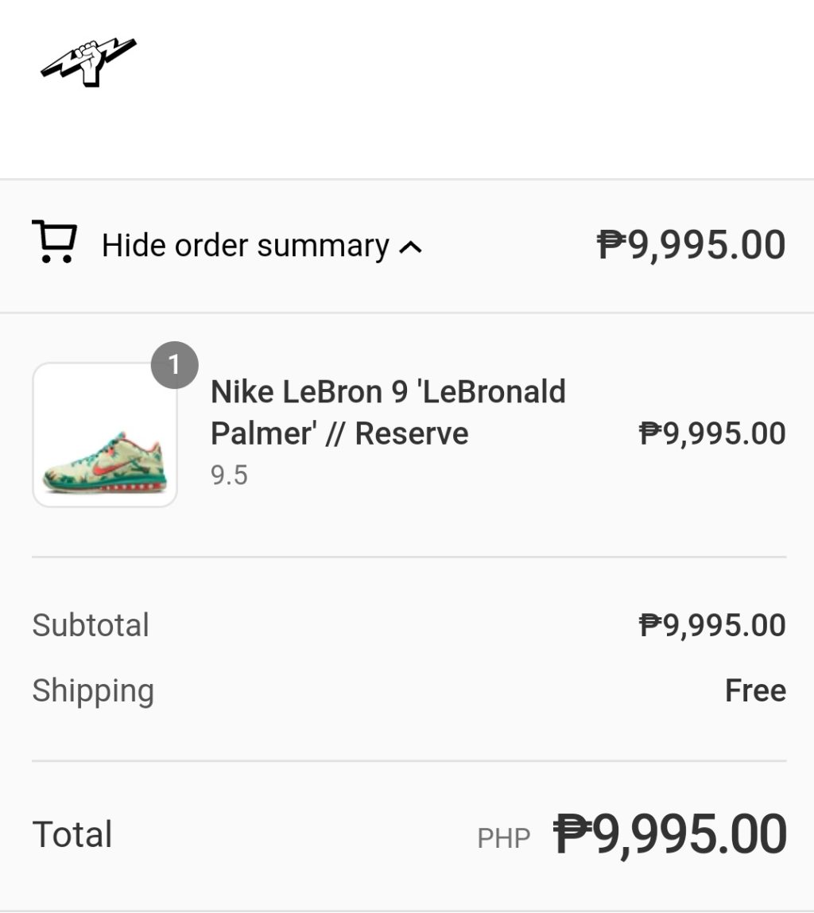Click the Subtotal amount ₱9,995.00

tap(712, 625)
